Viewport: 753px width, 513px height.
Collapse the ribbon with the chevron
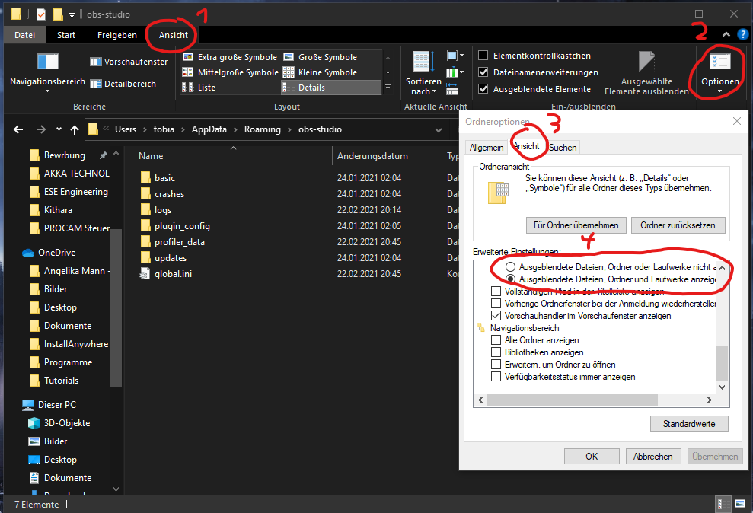(x=726, y=35)
